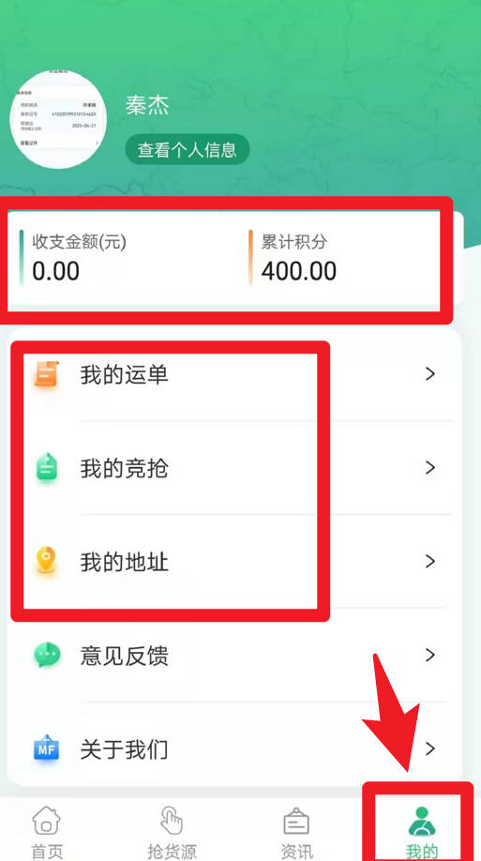Tap the yellow location pin 我的地址 icon
The height and width of the screenshot is (861, 481).
(47, 561)
